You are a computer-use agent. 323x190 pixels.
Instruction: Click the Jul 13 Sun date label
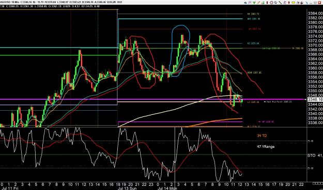[127, 188]
